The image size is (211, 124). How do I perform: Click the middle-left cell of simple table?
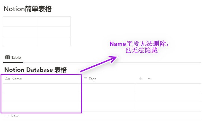20,31
